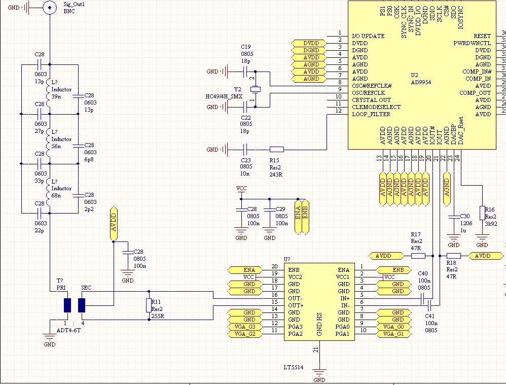Select capacitor C41 100n
506x385 pixels.
click(428, 305)
